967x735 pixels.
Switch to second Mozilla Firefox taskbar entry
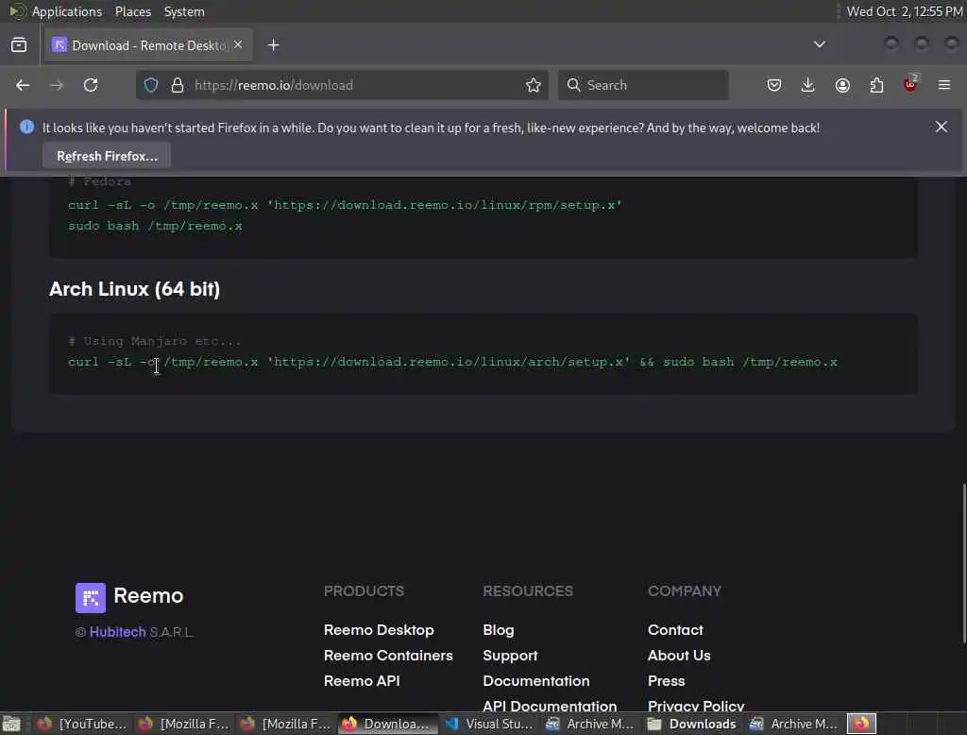click(x=285, y=724)
